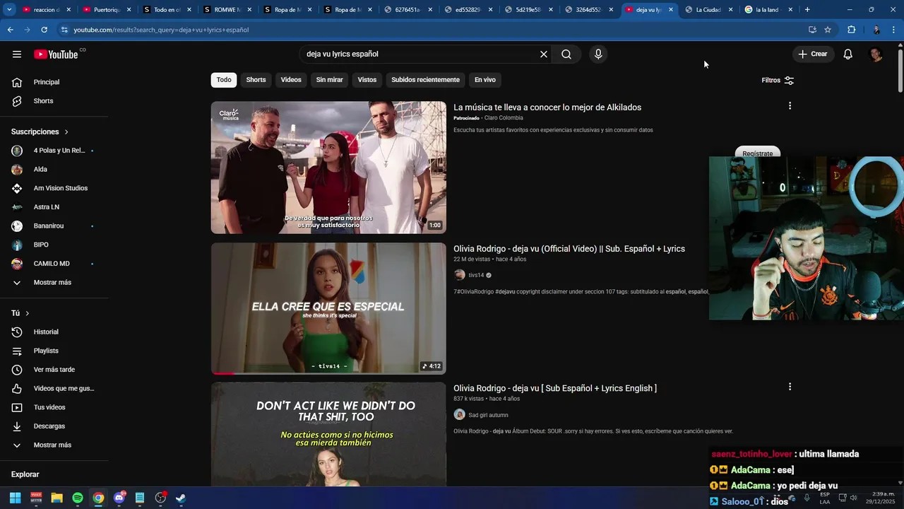
Task: Switch to the ROMWE tab
Action: point(226,10)
